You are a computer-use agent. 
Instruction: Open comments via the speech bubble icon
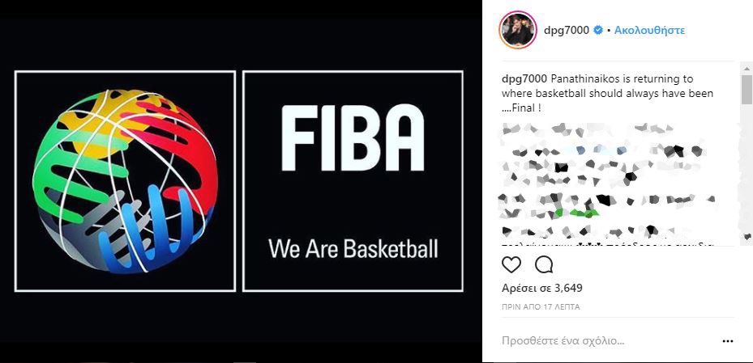[544, 265]
